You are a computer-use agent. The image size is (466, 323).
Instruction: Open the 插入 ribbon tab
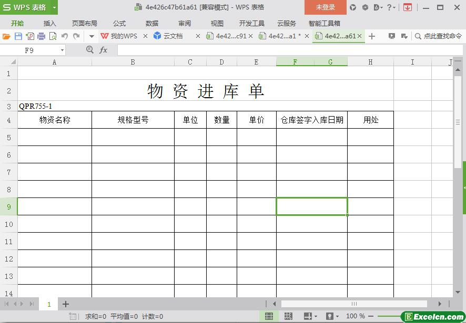click(49, 23)
